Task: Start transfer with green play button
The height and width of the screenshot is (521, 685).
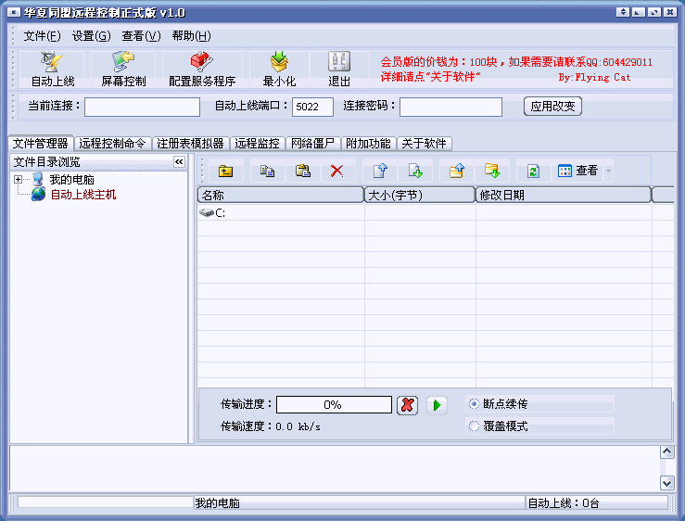Action: click(x=436, y=405)
